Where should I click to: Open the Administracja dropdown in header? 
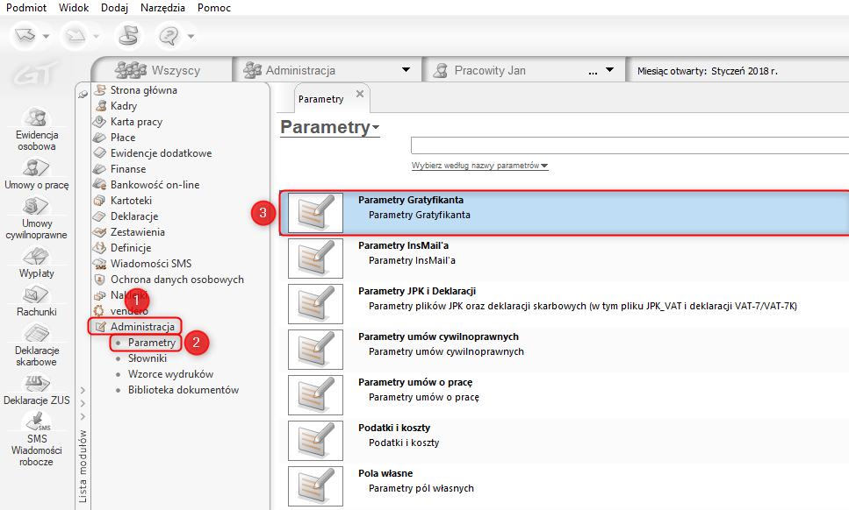(x=406, y=70)
